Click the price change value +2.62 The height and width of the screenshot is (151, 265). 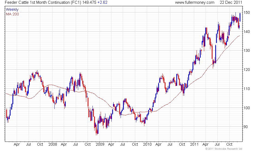[x=102, y=2]
